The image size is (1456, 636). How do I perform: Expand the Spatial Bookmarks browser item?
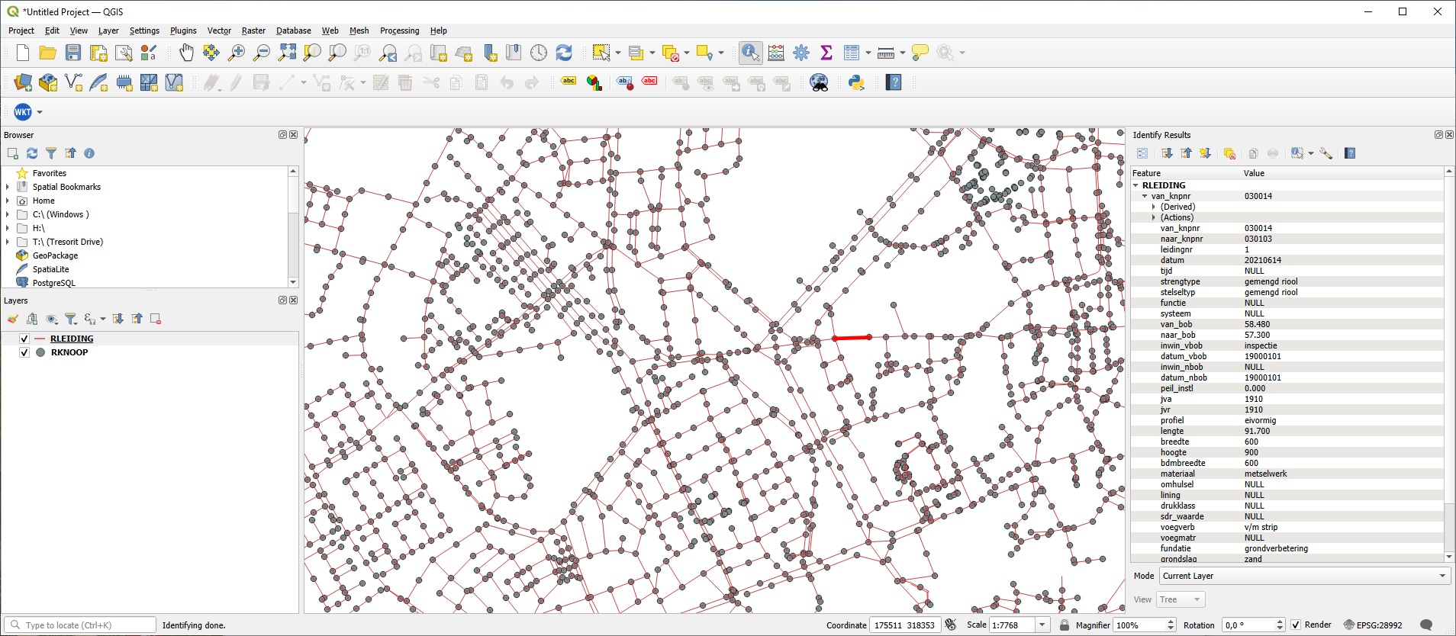pos(8,187)
